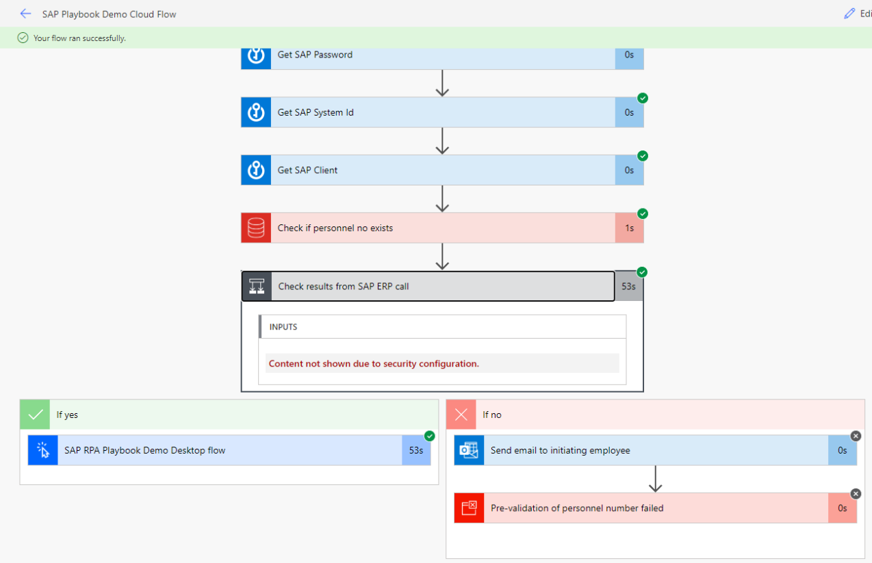Expand SAP RPA Playbook Demo Desktop flow action
Image resolution: width=872 pixels, height=563 pixels.
(x=229, y=450)
